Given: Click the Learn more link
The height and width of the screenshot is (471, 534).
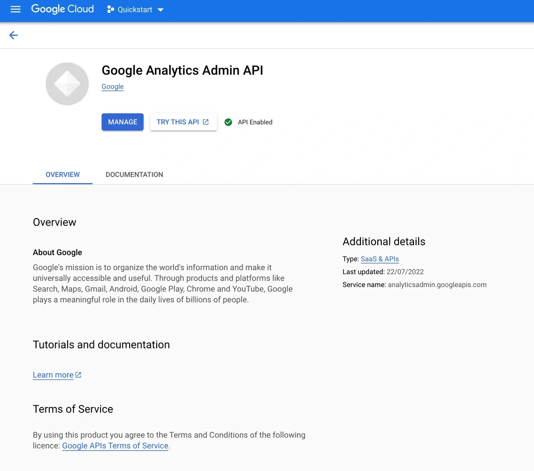Looking at the screenshot, I should (53, 375).
